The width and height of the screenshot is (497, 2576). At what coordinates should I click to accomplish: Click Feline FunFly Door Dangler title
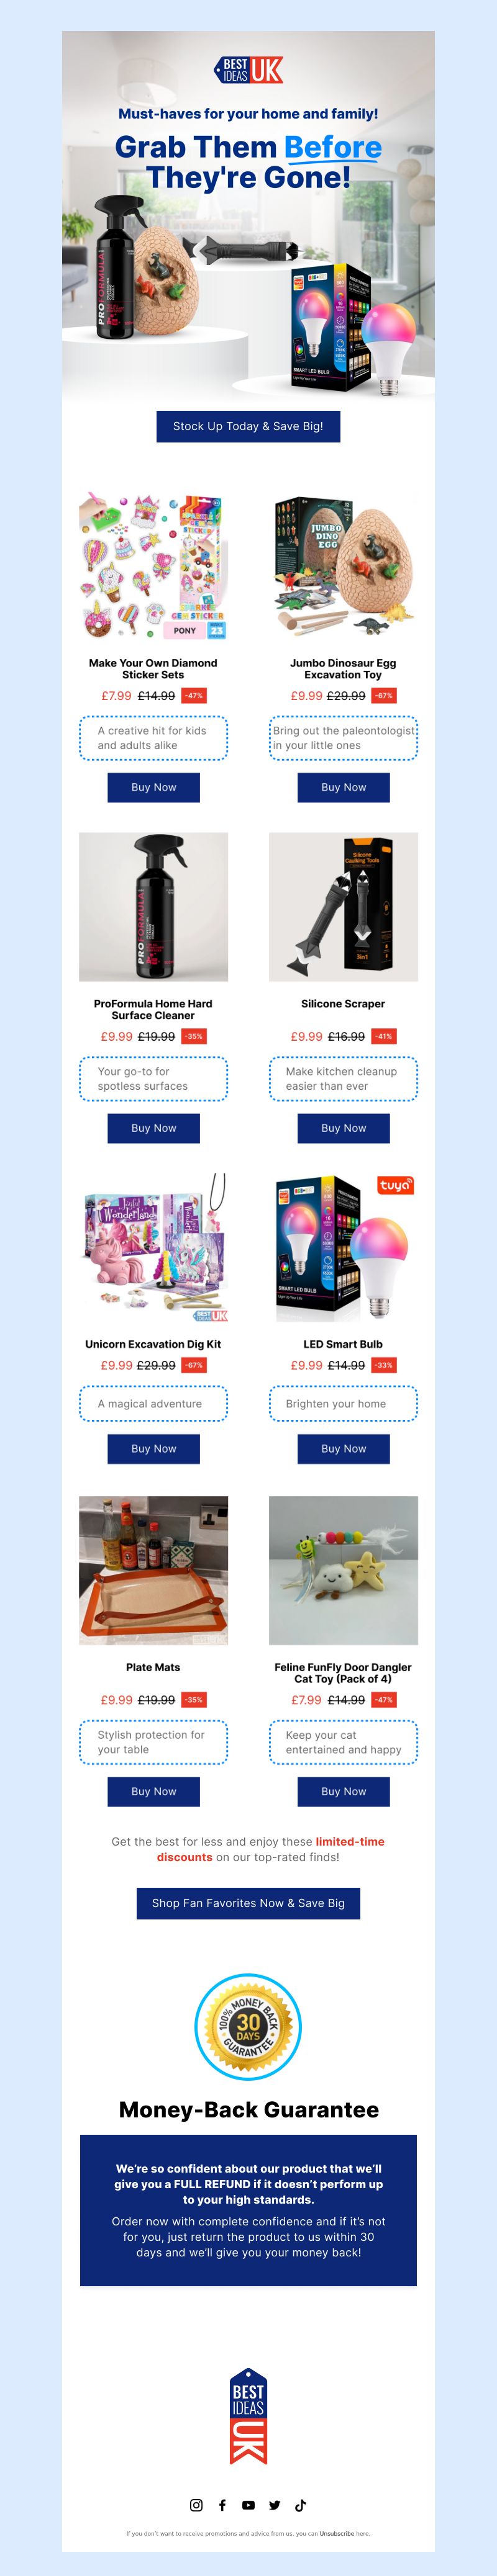point(344,1673)
